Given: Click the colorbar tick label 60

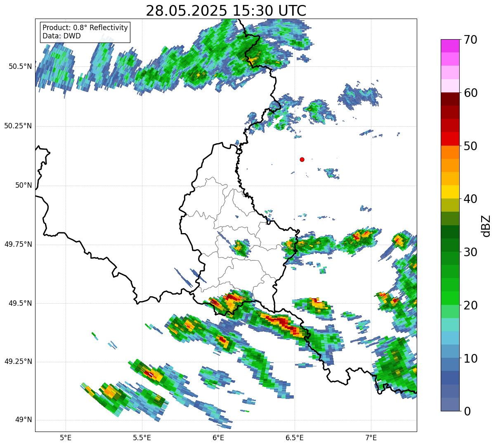Looking at the screenshot, I should (x=470, y=93).
